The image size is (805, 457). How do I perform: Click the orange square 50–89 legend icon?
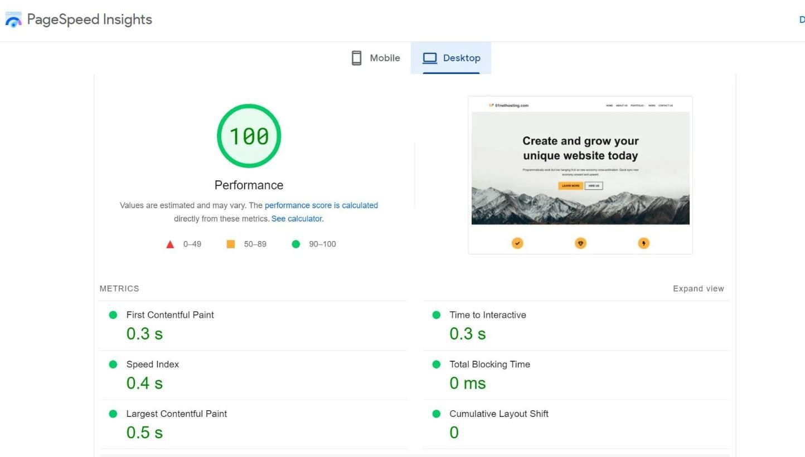[231, 244]
